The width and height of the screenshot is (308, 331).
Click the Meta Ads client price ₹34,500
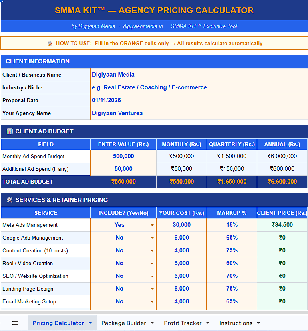pos(282,225)
